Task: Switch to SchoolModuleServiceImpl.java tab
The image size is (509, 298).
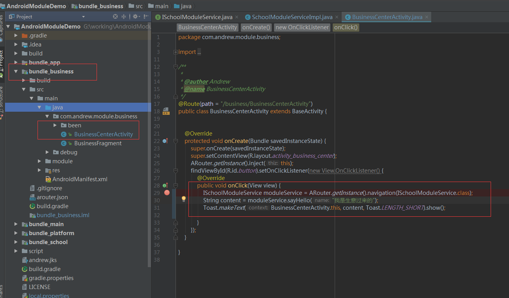Action: [292, 17]
